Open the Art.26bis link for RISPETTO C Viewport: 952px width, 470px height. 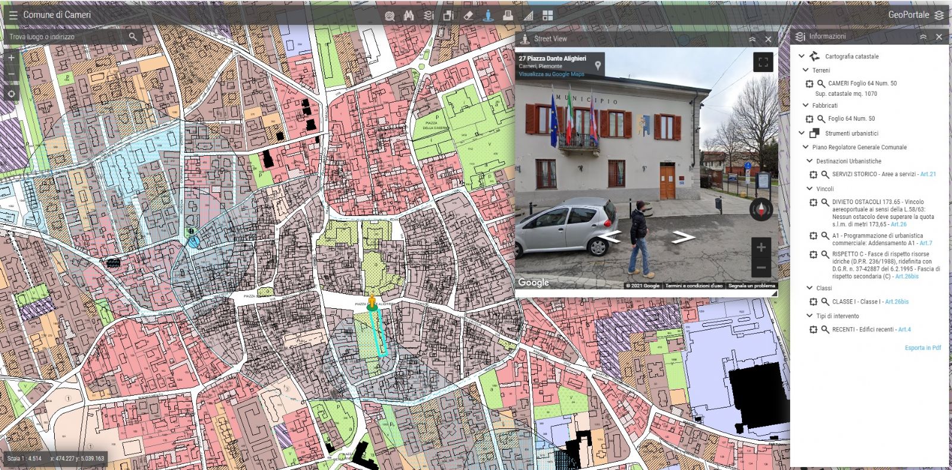[x=907, y=276]
